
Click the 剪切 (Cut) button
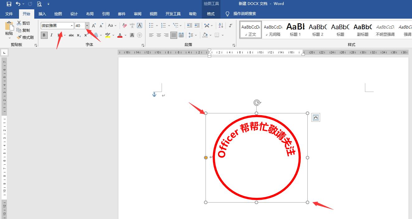click(x=23, y=23)
